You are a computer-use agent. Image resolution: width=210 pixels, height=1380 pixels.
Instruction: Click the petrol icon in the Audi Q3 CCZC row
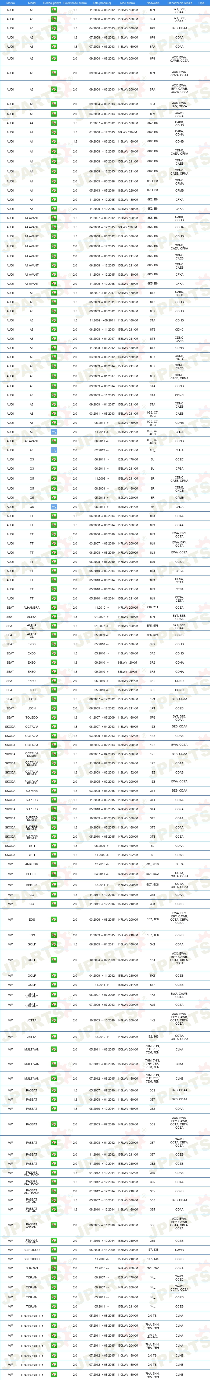click(54, 459)
